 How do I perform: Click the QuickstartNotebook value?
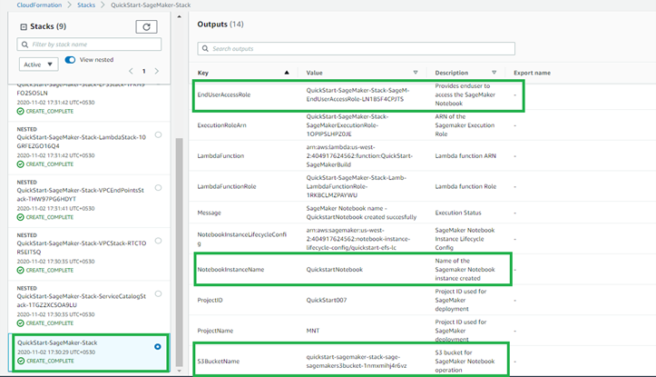coord(334,269)
